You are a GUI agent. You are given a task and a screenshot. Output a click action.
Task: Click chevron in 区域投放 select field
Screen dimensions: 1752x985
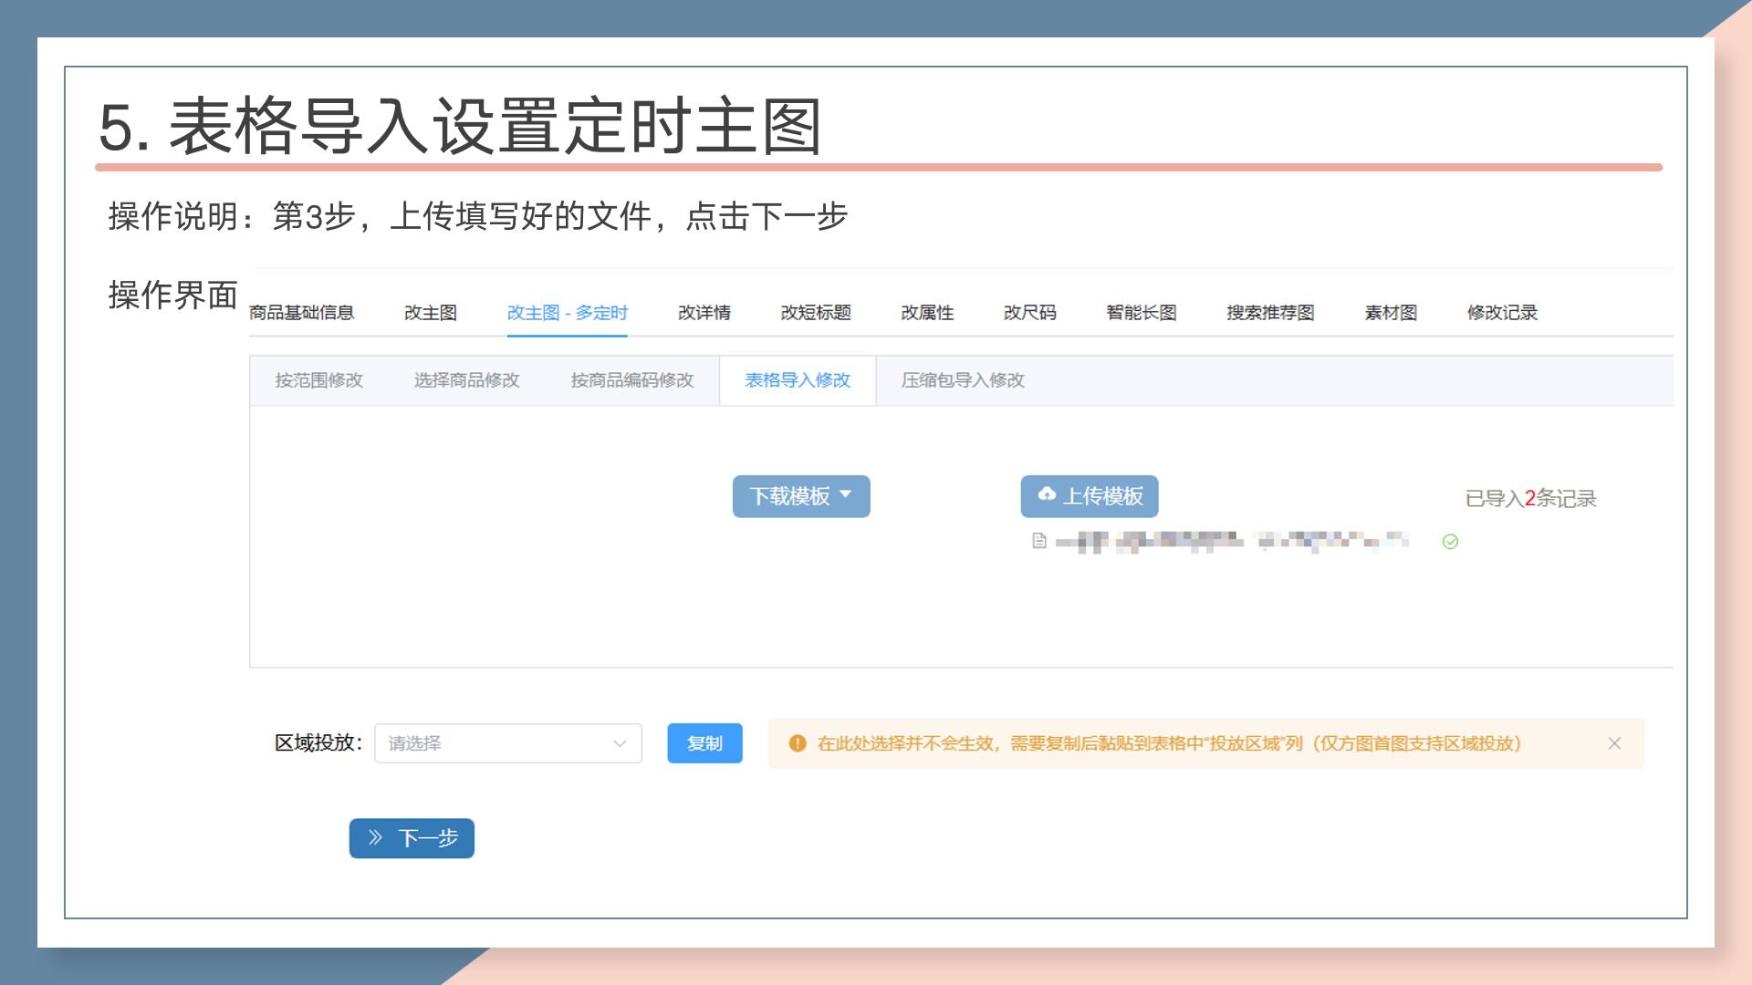point(620,743)
